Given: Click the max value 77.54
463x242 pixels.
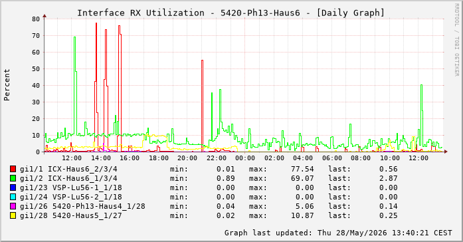Looking at the screenshot, I should coord(302,170).
